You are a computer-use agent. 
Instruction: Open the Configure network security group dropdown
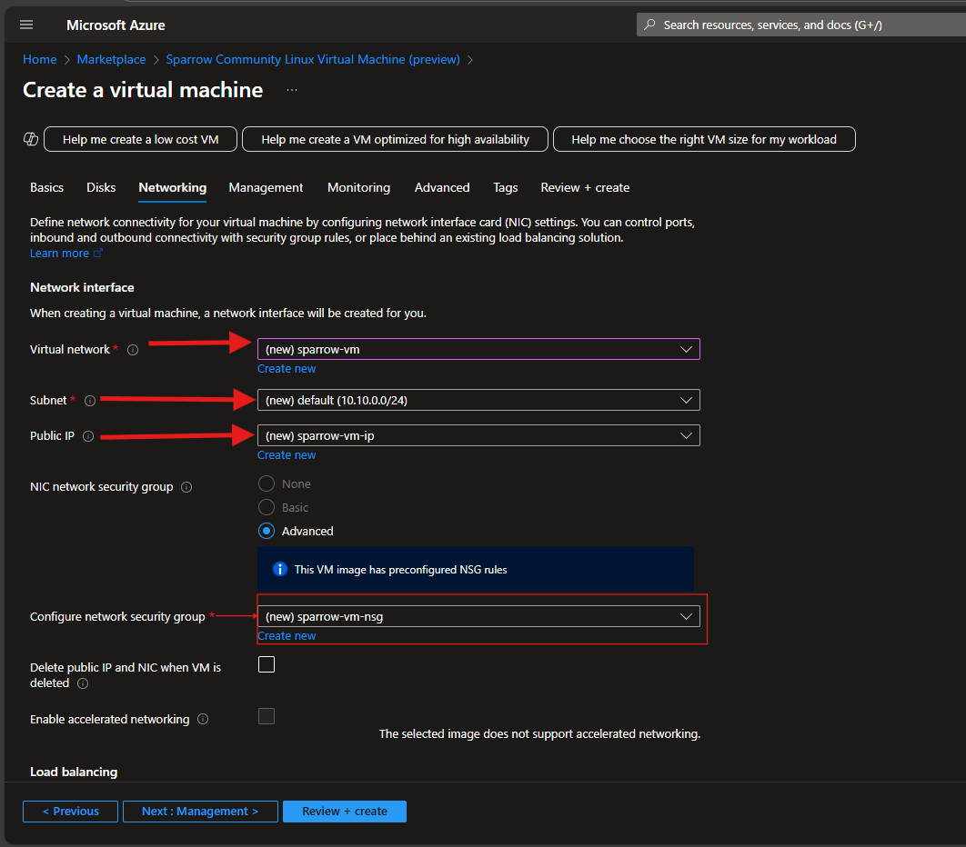pyautogui.click(x=478, y=616)
